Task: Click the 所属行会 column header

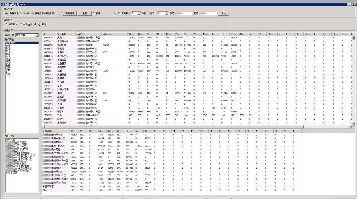Action: pyautogui.click(x=114, y=34)
